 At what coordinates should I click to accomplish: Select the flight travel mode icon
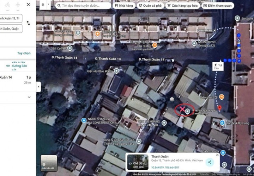point(18,5)
